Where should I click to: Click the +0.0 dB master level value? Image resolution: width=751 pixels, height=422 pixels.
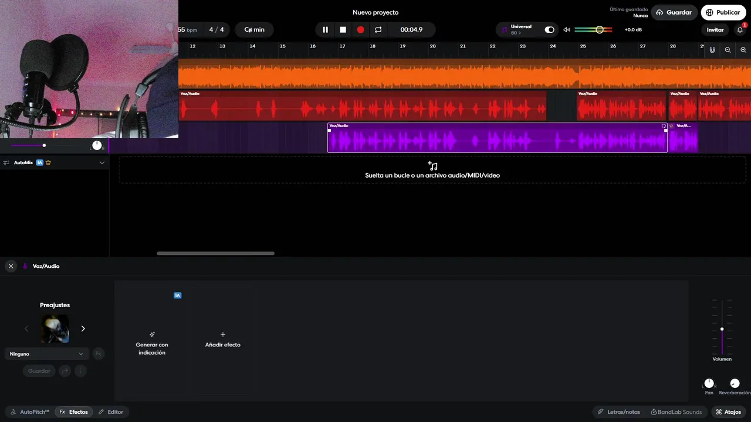coord(633,30)
